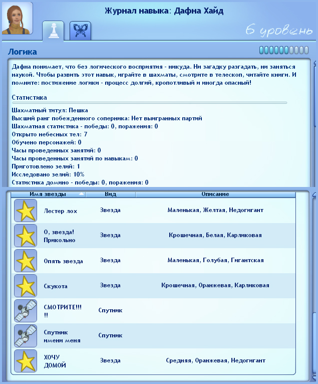Click the Логика skill title

(23, 52)
